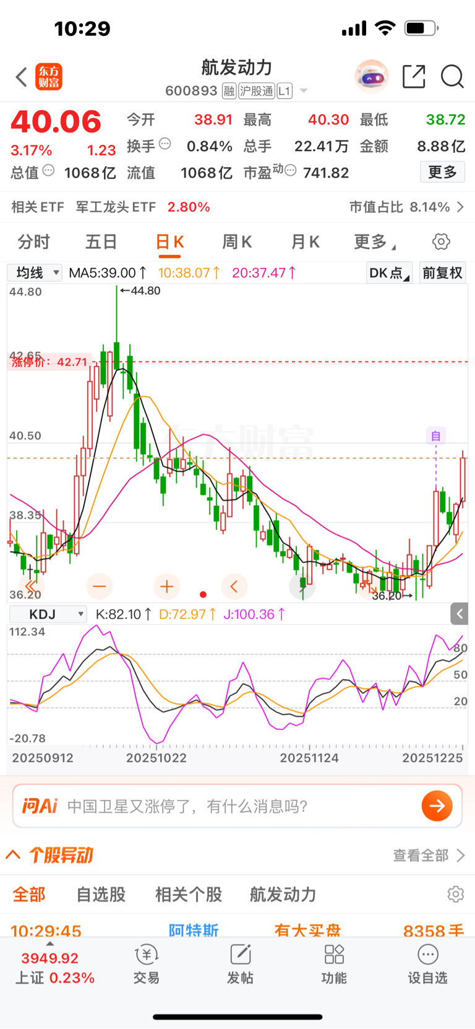
Task: Switch to 五日 chart tab
Action: (101, 241)
